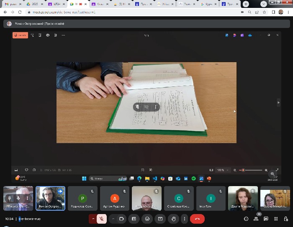This screenshot has width=293, height=227.
Task: Show the participants people panel
Action: pyautogui.click(x=256, y=219)
